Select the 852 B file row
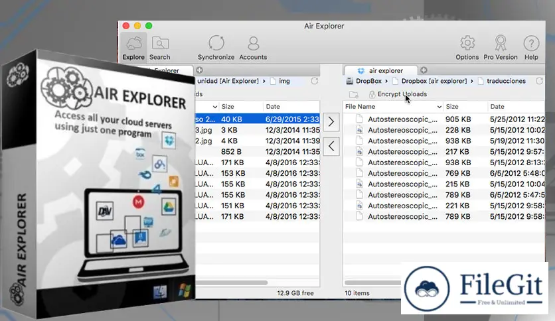The image size is (555, 321). (258, 152)
